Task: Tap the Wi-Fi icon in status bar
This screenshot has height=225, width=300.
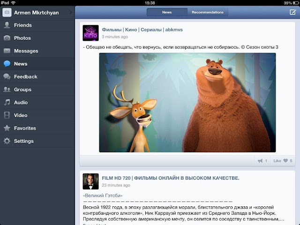Action: click(13, 3)
